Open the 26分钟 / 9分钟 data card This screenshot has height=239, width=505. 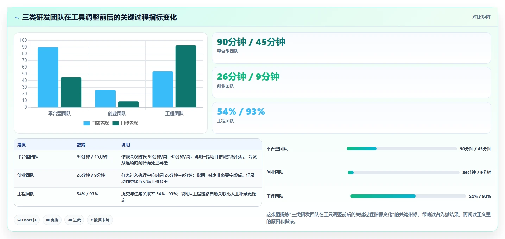[x=351, y=83]
